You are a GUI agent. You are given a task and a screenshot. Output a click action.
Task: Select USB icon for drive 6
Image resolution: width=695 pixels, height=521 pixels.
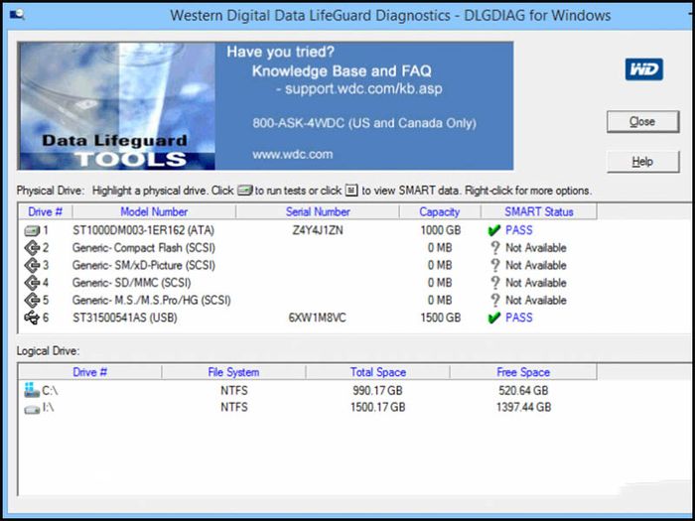tap(32, 318)
